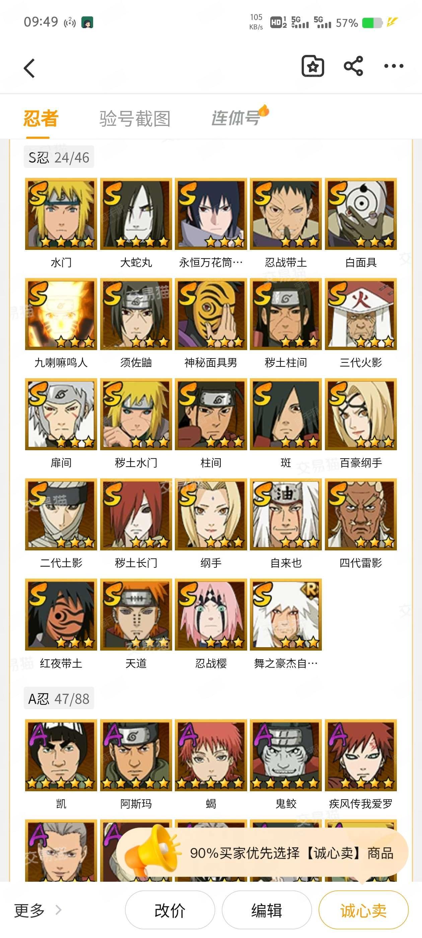Viewport: 422px width, 938px height.
Task: Switch to the 验号截图 tab
Action: (135, 119)
